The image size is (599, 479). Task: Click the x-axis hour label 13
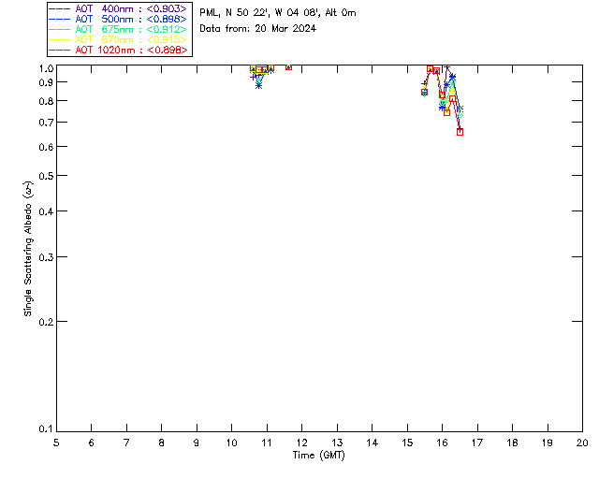click(337, 443)
